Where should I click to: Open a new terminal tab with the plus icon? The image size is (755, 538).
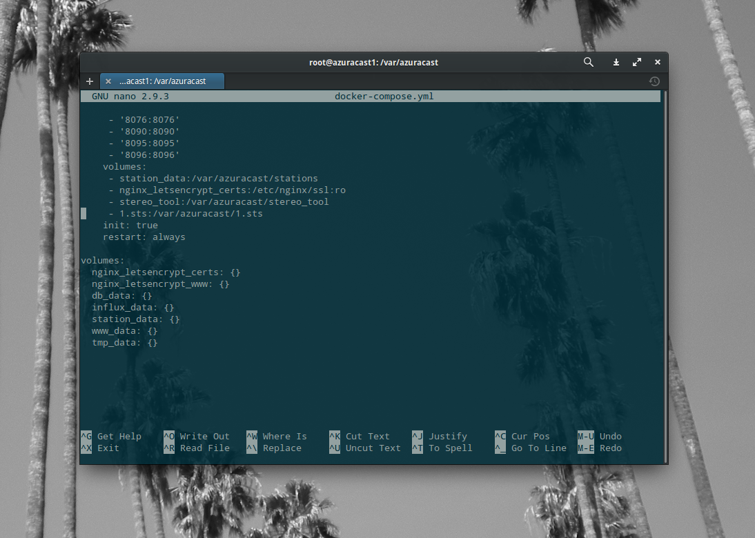coord(89,81)
